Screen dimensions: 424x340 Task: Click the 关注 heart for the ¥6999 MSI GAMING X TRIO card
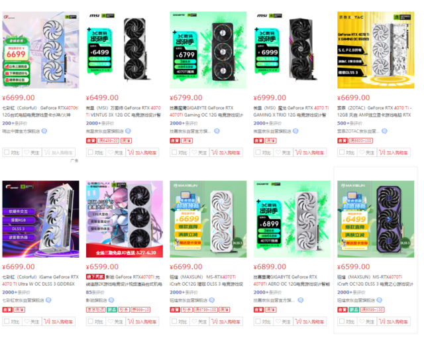[x=278, y=152]
